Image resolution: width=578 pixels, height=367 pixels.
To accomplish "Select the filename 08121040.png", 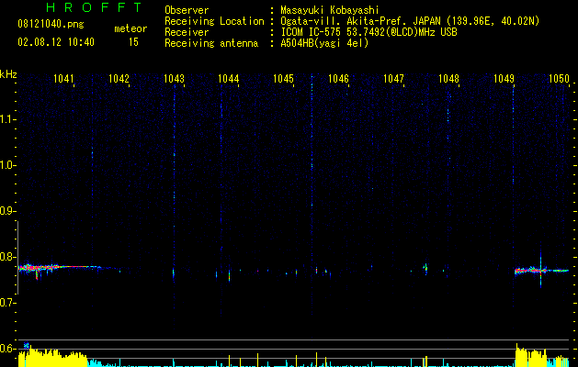I will [x=51, y=25].
